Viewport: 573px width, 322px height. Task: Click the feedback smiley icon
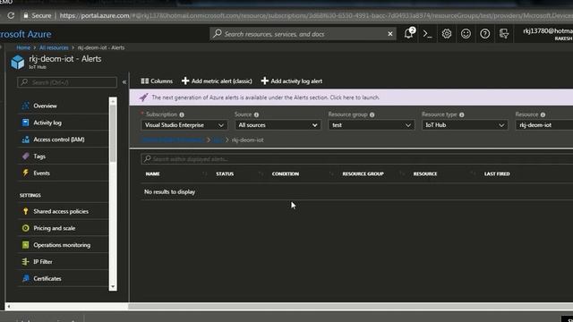pyautogui.click(x=466, y=34)
